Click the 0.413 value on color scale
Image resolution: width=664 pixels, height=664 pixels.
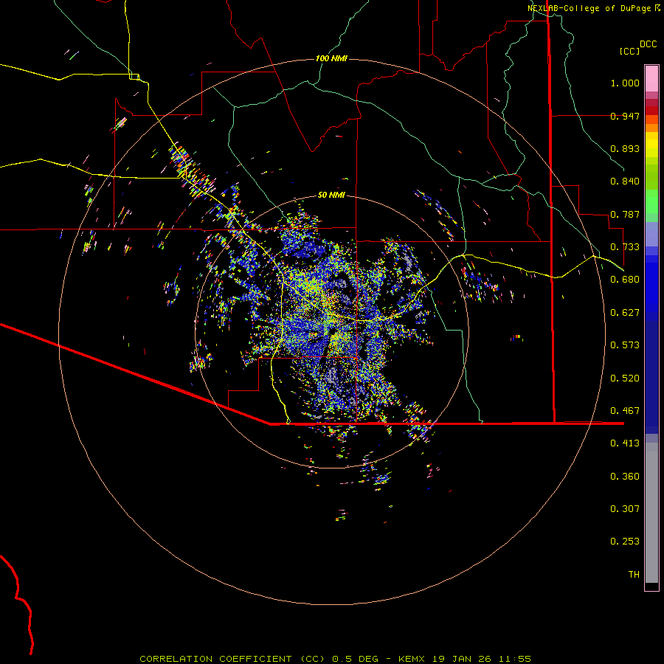click(x=625, y=443)
